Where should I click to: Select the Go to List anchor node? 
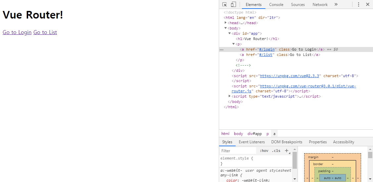(280, 55)
